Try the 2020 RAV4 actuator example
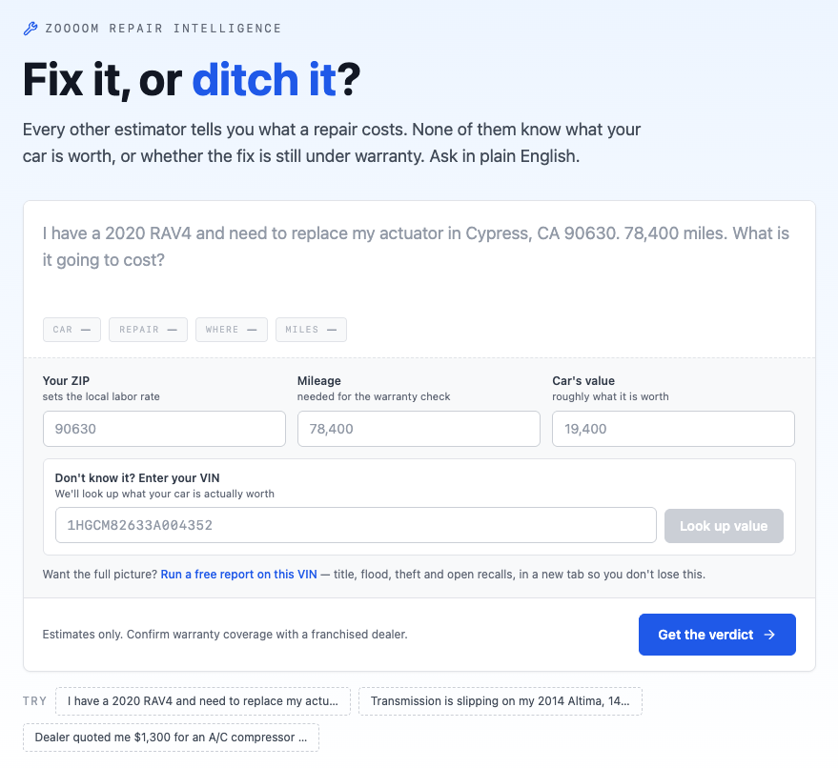Image resolution: width=838 pixels, height=768 pixels. 203,701
